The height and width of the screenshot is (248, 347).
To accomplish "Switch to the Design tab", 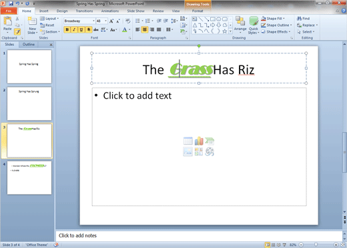I will coord(62,11).
